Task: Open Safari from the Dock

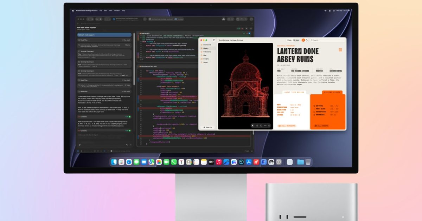Action: pyautogui.click(x=129, y=162)
